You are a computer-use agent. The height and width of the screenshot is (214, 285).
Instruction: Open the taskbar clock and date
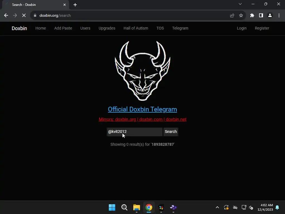pos(265,207)
